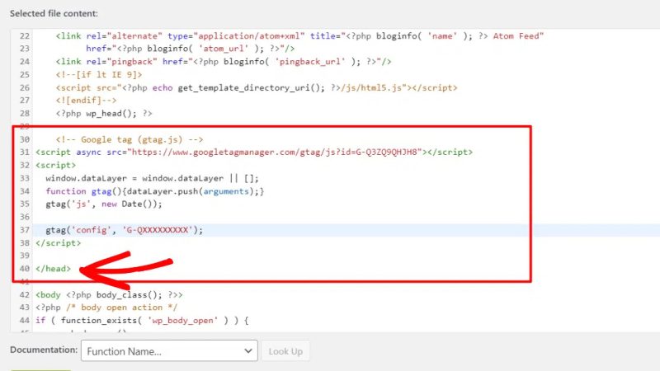The width and height of the screenshot is (660, 371).
Task: Click the Look Up button
Action: pos(285,351)
